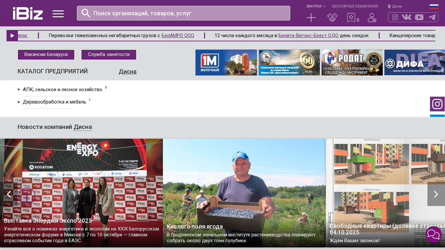Open the hamburger main menu
Viewport: 445px width, 250px height.
click(58, 14)
